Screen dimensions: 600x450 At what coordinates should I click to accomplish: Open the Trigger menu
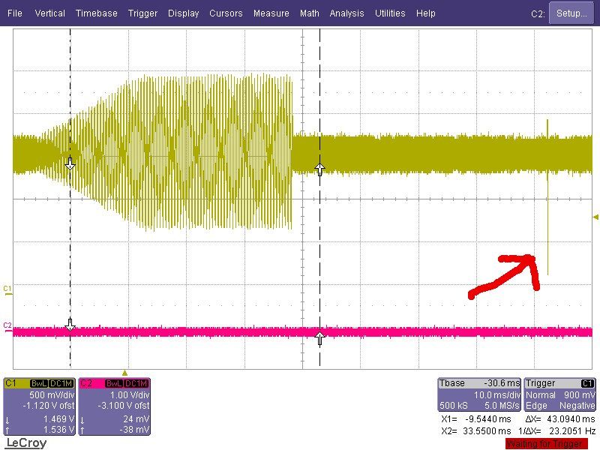pos(142,13)
